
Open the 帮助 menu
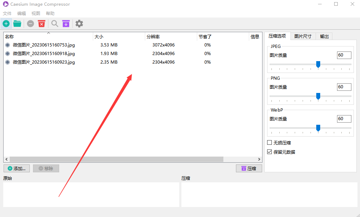(50, 14)
